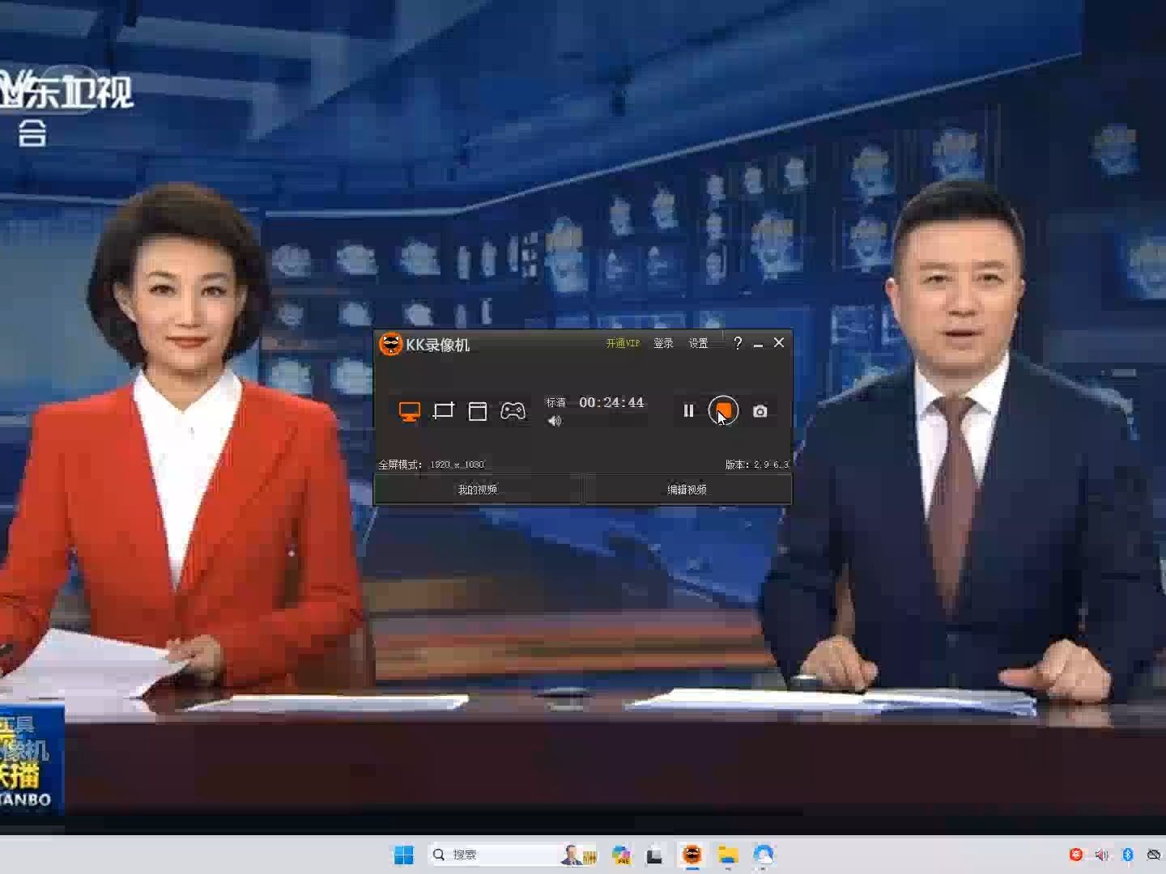1166x874 pixels.
Task: Open 我的视频 tab
Action: click(478, 490)
